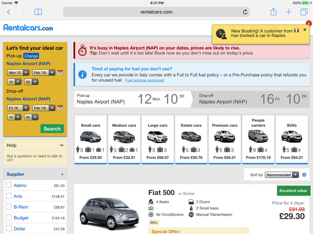Open pick-up month dropdown Feb '18

pyautogui.click(x=44, y=73)
